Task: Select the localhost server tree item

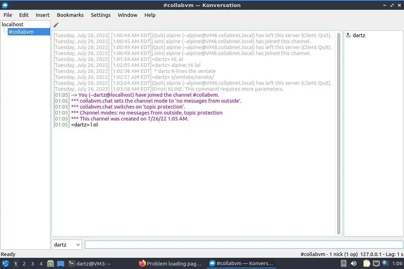Action: pyautogui.click(x=25, y=25)
